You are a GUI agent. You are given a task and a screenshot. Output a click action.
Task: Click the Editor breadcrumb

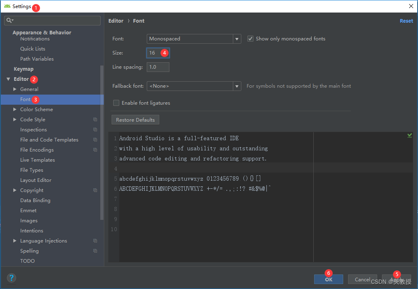click(x=116, y=21)
